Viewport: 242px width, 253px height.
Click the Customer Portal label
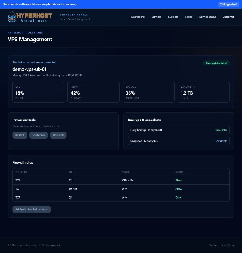[x=74, y=15]
